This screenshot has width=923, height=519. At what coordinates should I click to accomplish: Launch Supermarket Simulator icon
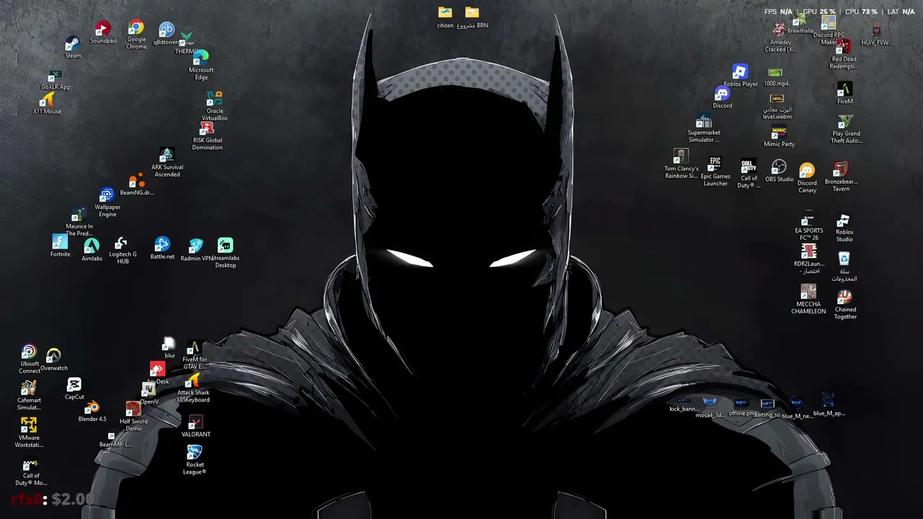704,128
